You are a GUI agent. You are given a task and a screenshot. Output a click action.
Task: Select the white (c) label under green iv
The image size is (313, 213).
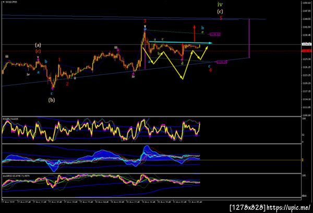click(220, 11)
